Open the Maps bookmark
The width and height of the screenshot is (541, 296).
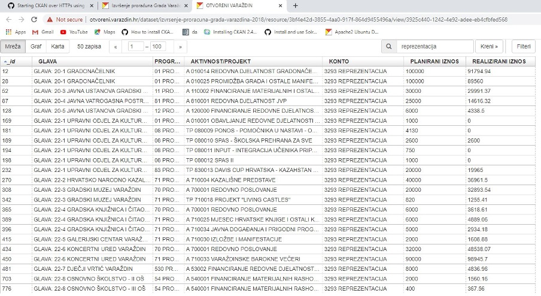pyautogui.click(x=105, y=32)
